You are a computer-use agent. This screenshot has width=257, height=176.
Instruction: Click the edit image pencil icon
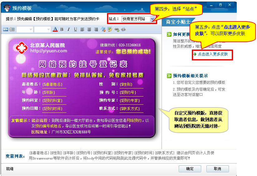110,30
